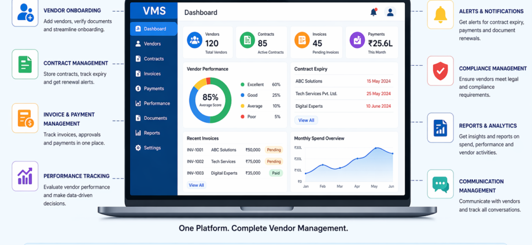This screenshot has height=245, width=532.
Task: Open the user profile avatar icon
Action: coord(390,12)
